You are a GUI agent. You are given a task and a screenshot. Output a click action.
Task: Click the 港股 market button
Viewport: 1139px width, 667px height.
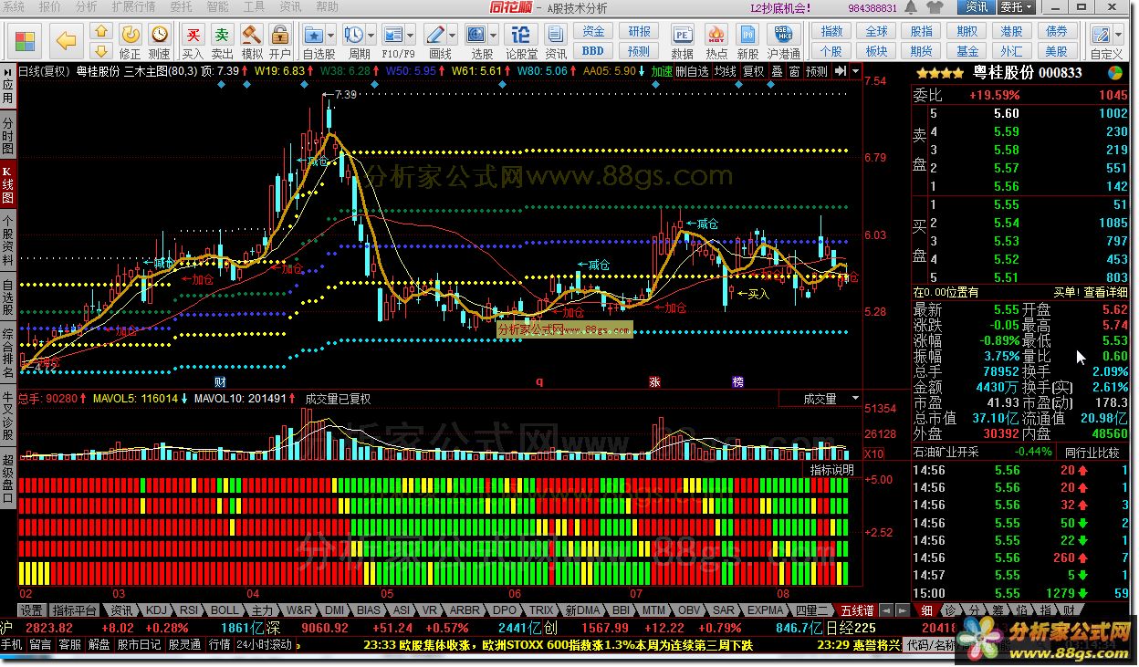coord(1011,32)
